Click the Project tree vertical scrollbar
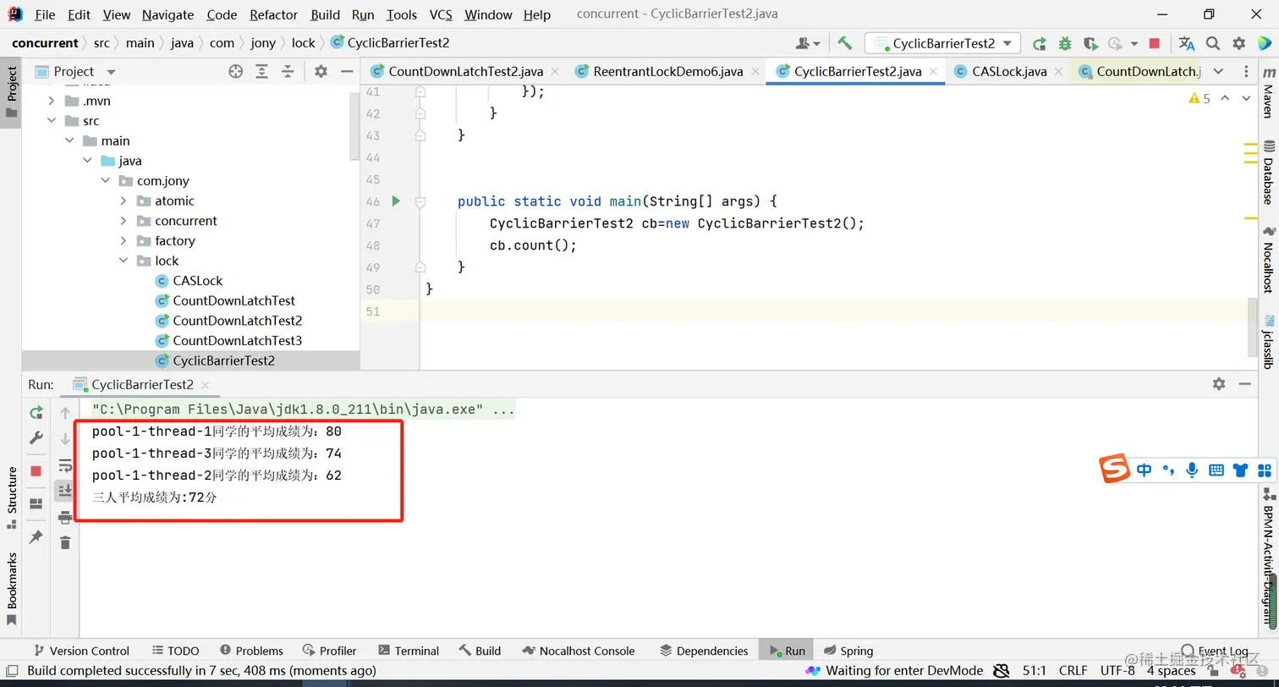The width and height of the screenshot is (1279, 687). coord(354,127)
